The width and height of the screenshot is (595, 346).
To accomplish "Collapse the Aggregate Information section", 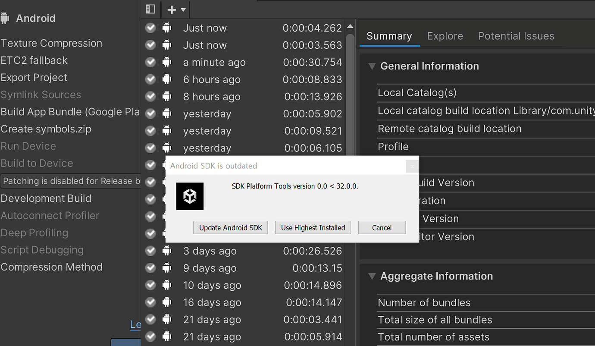I will (372, 277).
